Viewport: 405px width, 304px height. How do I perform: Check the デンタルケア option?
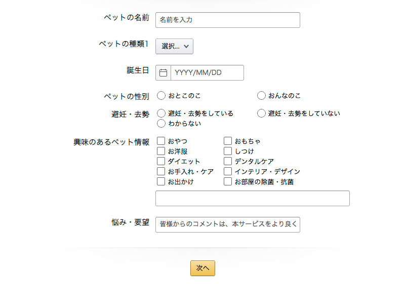pyautogui.click(x=228, y=161)
